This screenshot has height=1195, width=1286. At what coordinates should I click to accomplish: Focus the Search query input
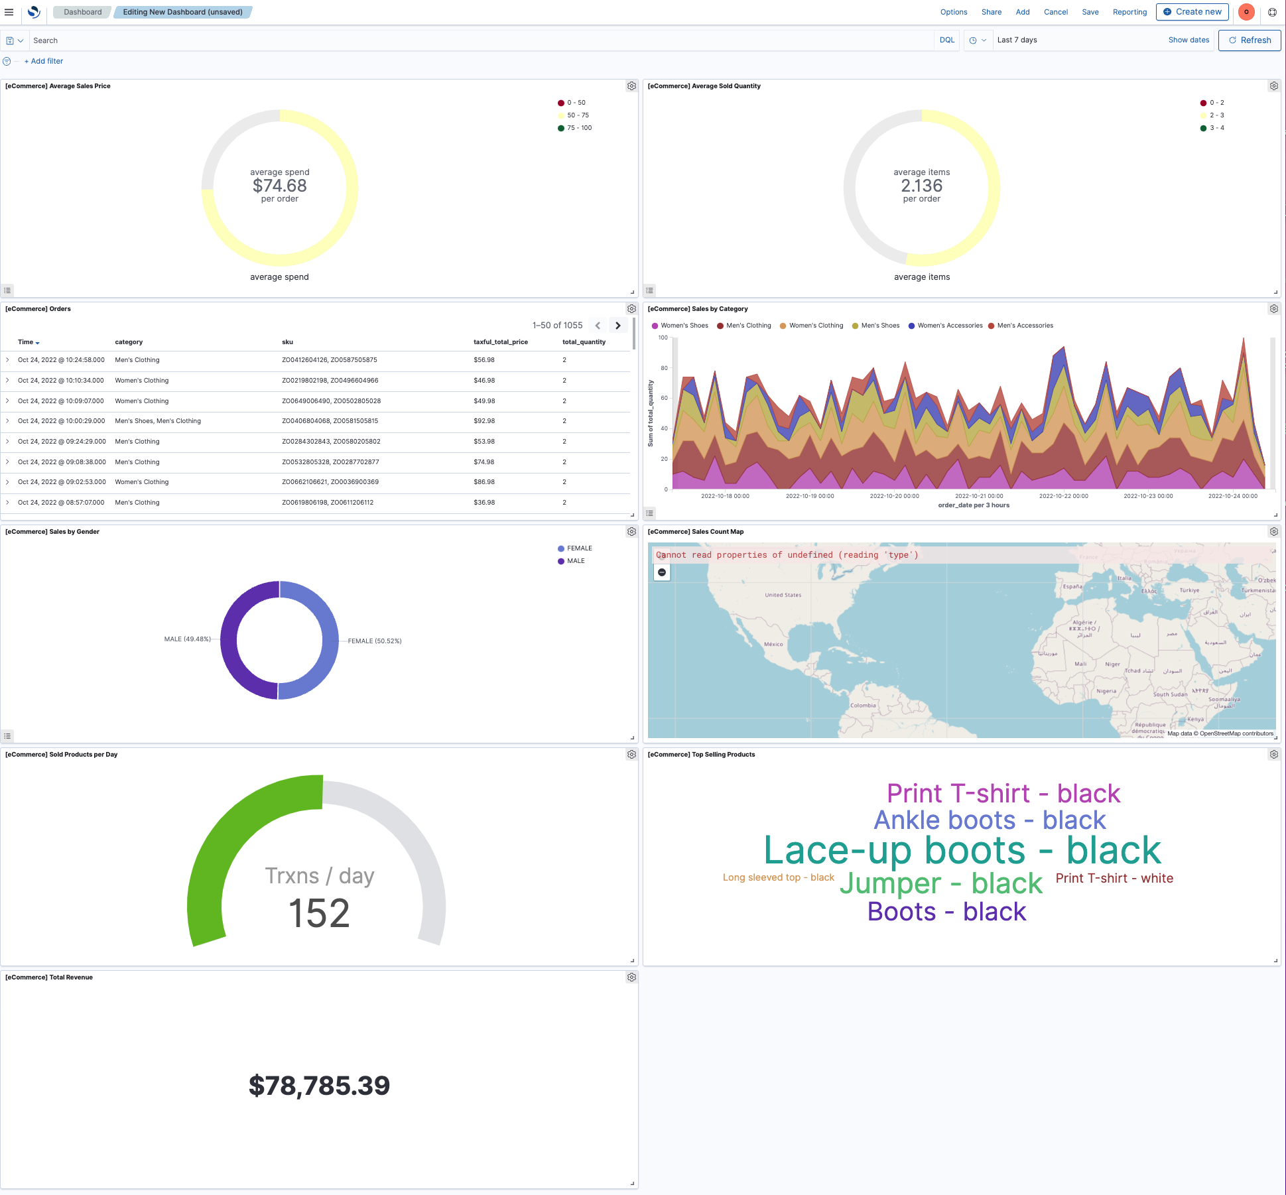[x=482, y=40]
